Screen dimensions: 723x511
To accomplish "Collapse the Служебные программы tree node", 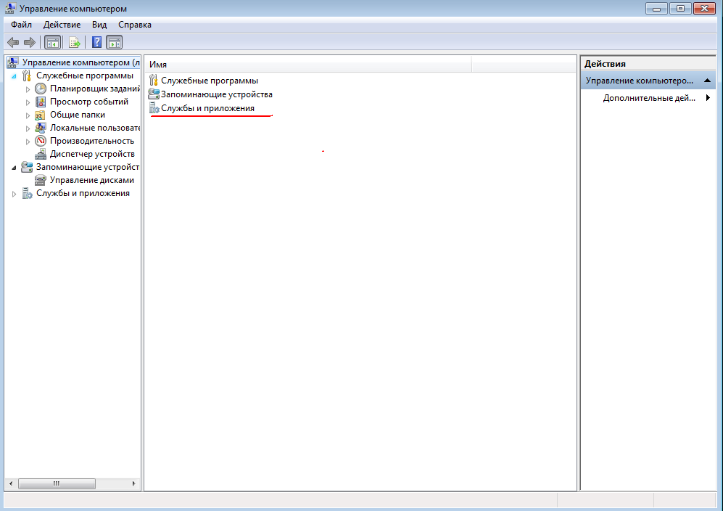I will click(x=14, y=75).
